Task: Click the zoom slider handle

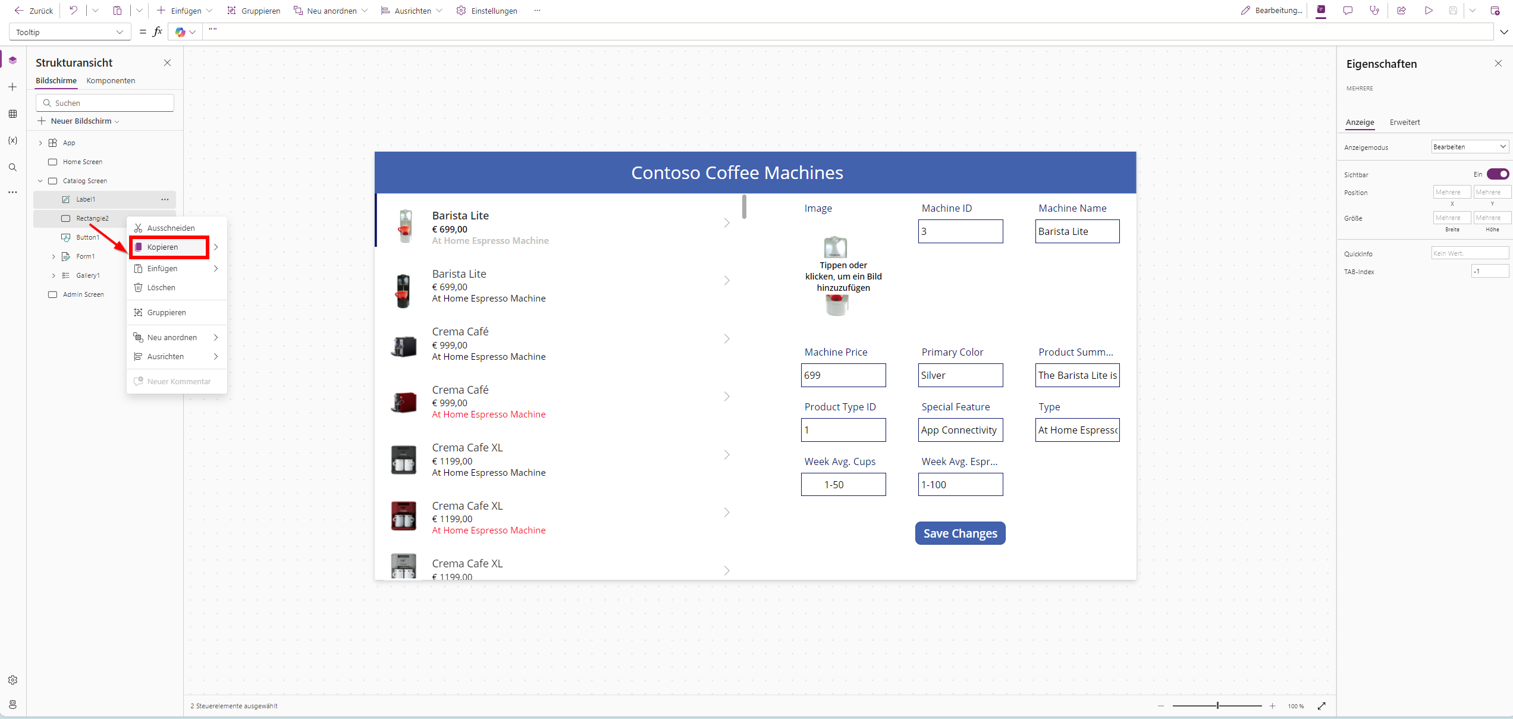Action: [x=1217, y=706]
